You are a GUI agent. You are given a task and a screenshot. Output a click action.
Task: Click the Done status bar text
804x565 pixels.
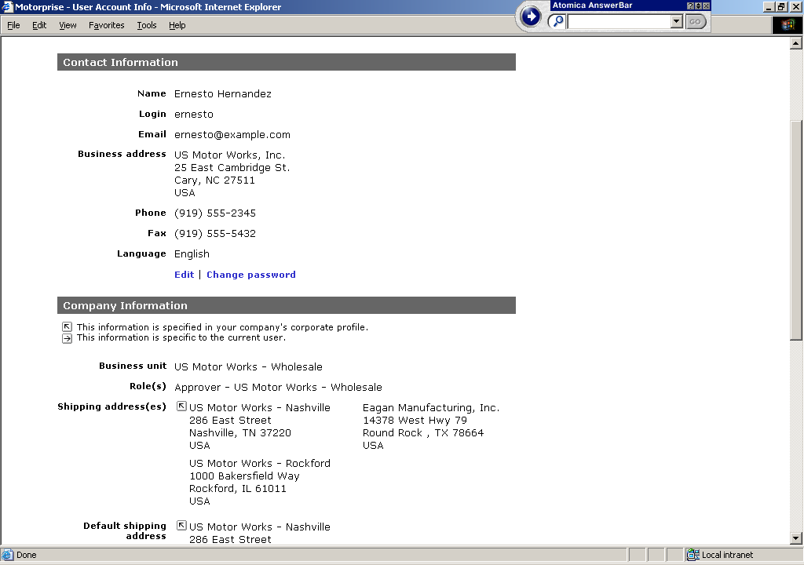[26, 555]
